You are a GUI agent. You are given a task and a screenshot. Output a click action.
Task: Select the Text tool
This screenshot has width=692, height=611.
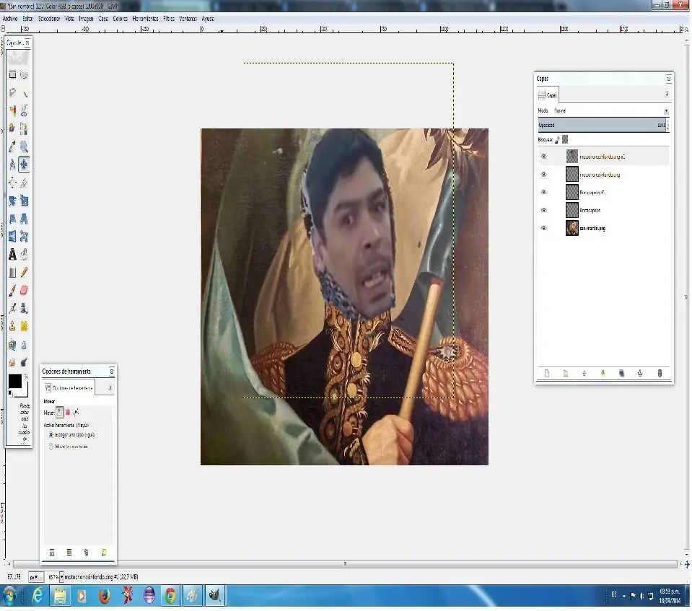[12, 254]
